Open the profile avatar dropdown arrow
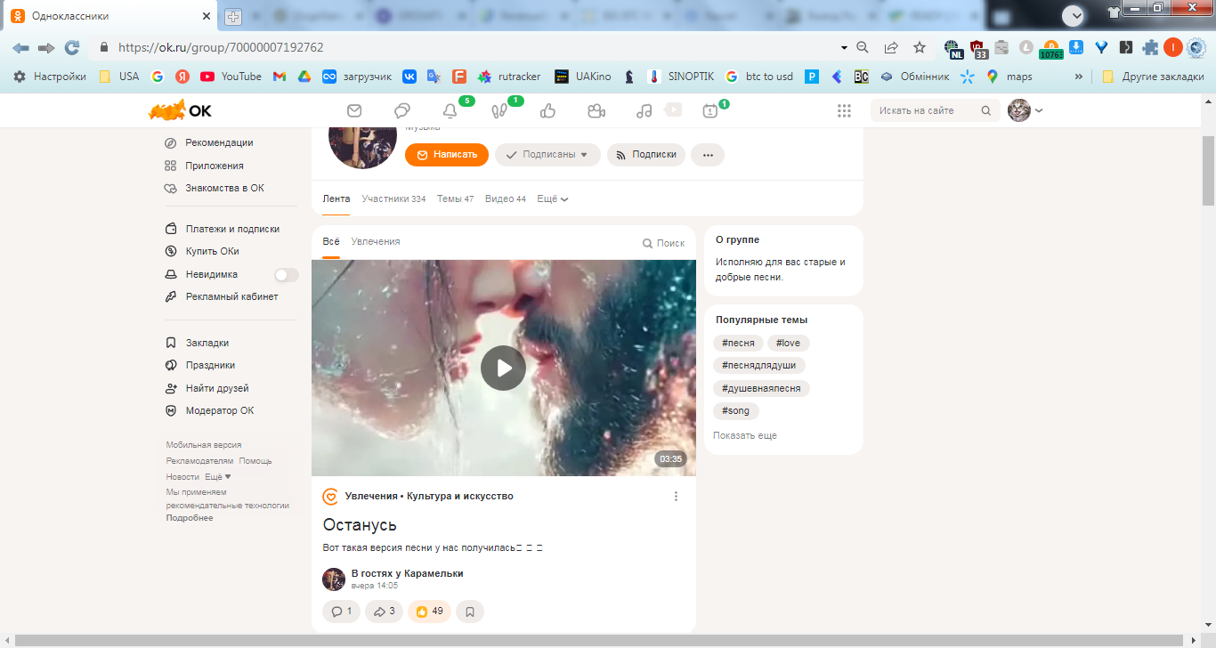Viewport: 1216px width, 648px height. [1039, 110]
